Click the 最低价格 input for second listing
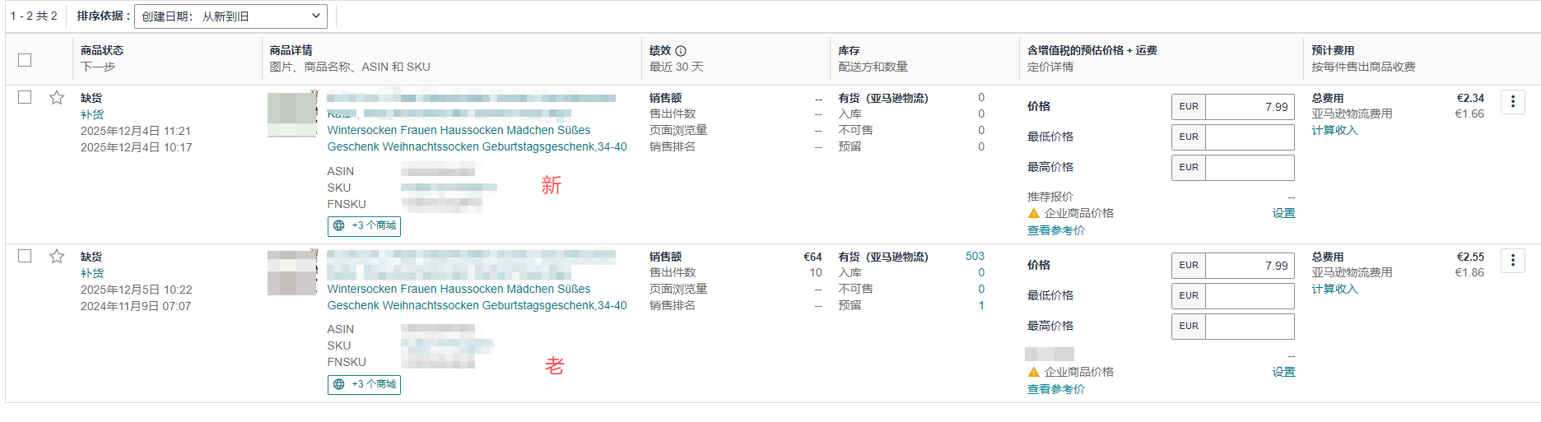 coord(1249,296)
